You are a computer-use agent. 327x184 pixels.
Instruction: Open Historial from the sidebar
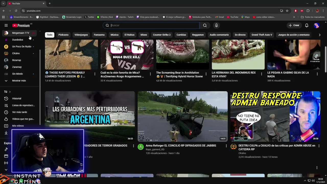20,98
